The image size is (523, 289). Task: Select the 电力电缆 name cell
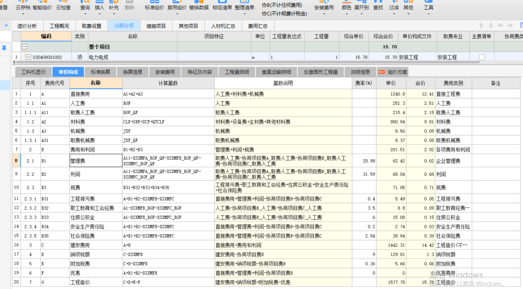point(133,57)
